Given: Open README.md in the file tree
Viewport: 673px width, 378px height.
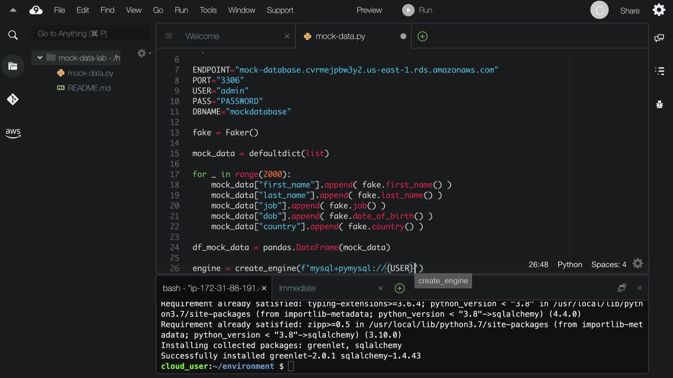Looking at the screenshot, I should tap(89, 88).
